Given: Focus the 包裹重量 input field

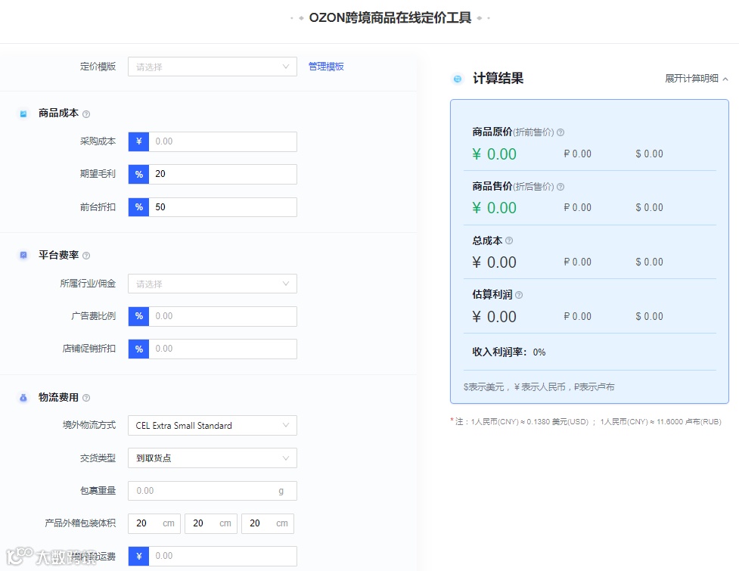Looking at the screenshot, I should point(213,491).
